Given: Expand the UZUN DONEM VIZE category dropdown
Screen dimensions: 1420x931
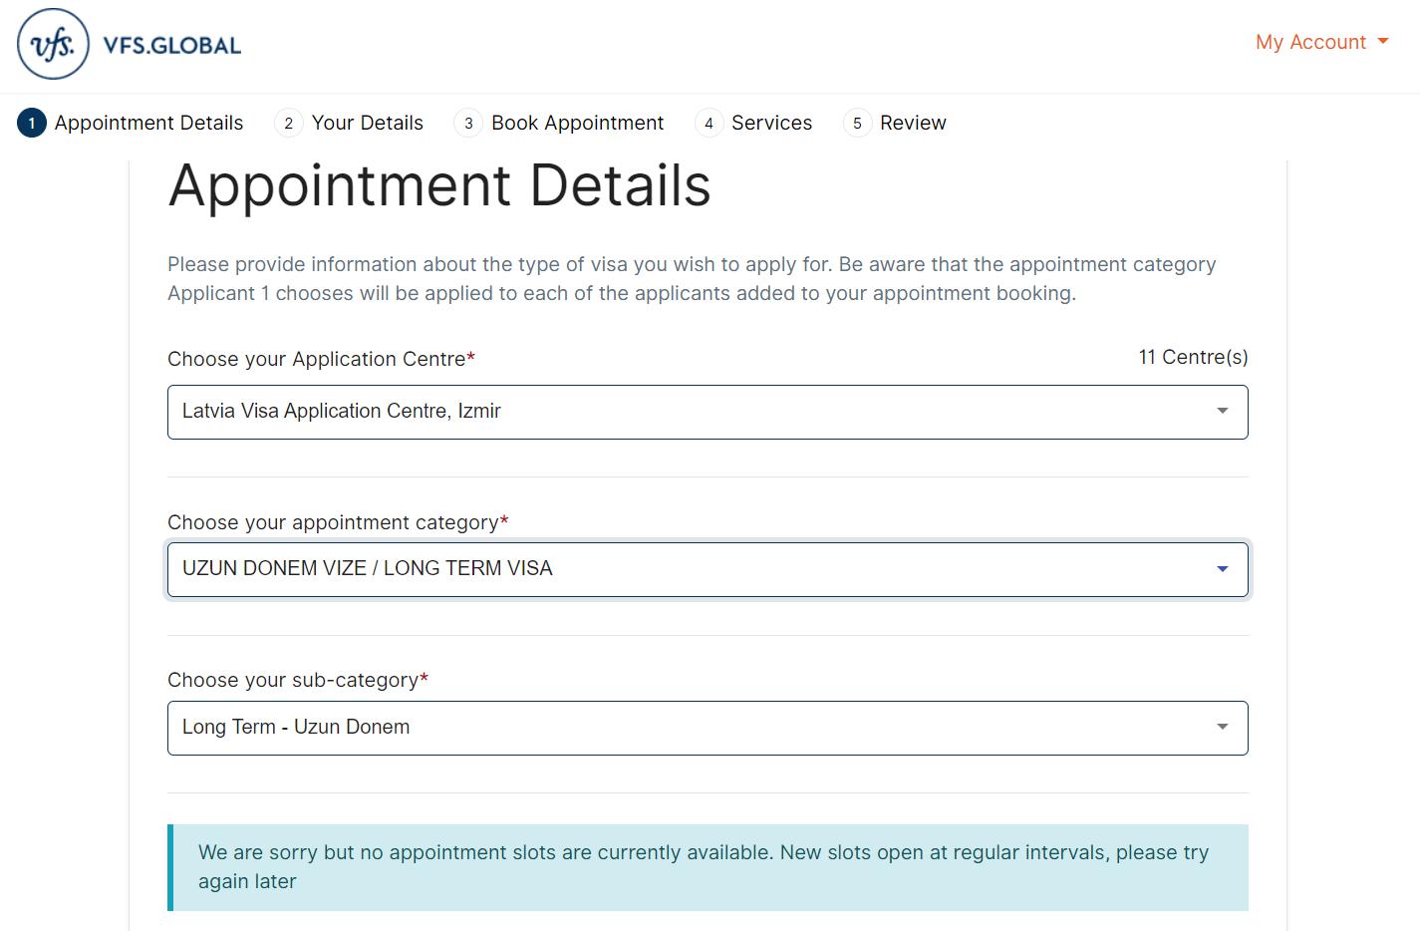Looking at the screenshot, I should point(688,569).
